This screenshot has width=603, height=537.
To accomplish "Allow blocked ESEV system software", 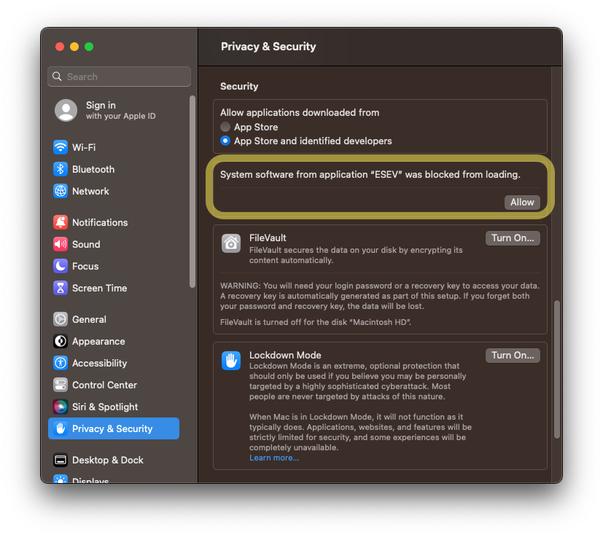I will [522, 202].
